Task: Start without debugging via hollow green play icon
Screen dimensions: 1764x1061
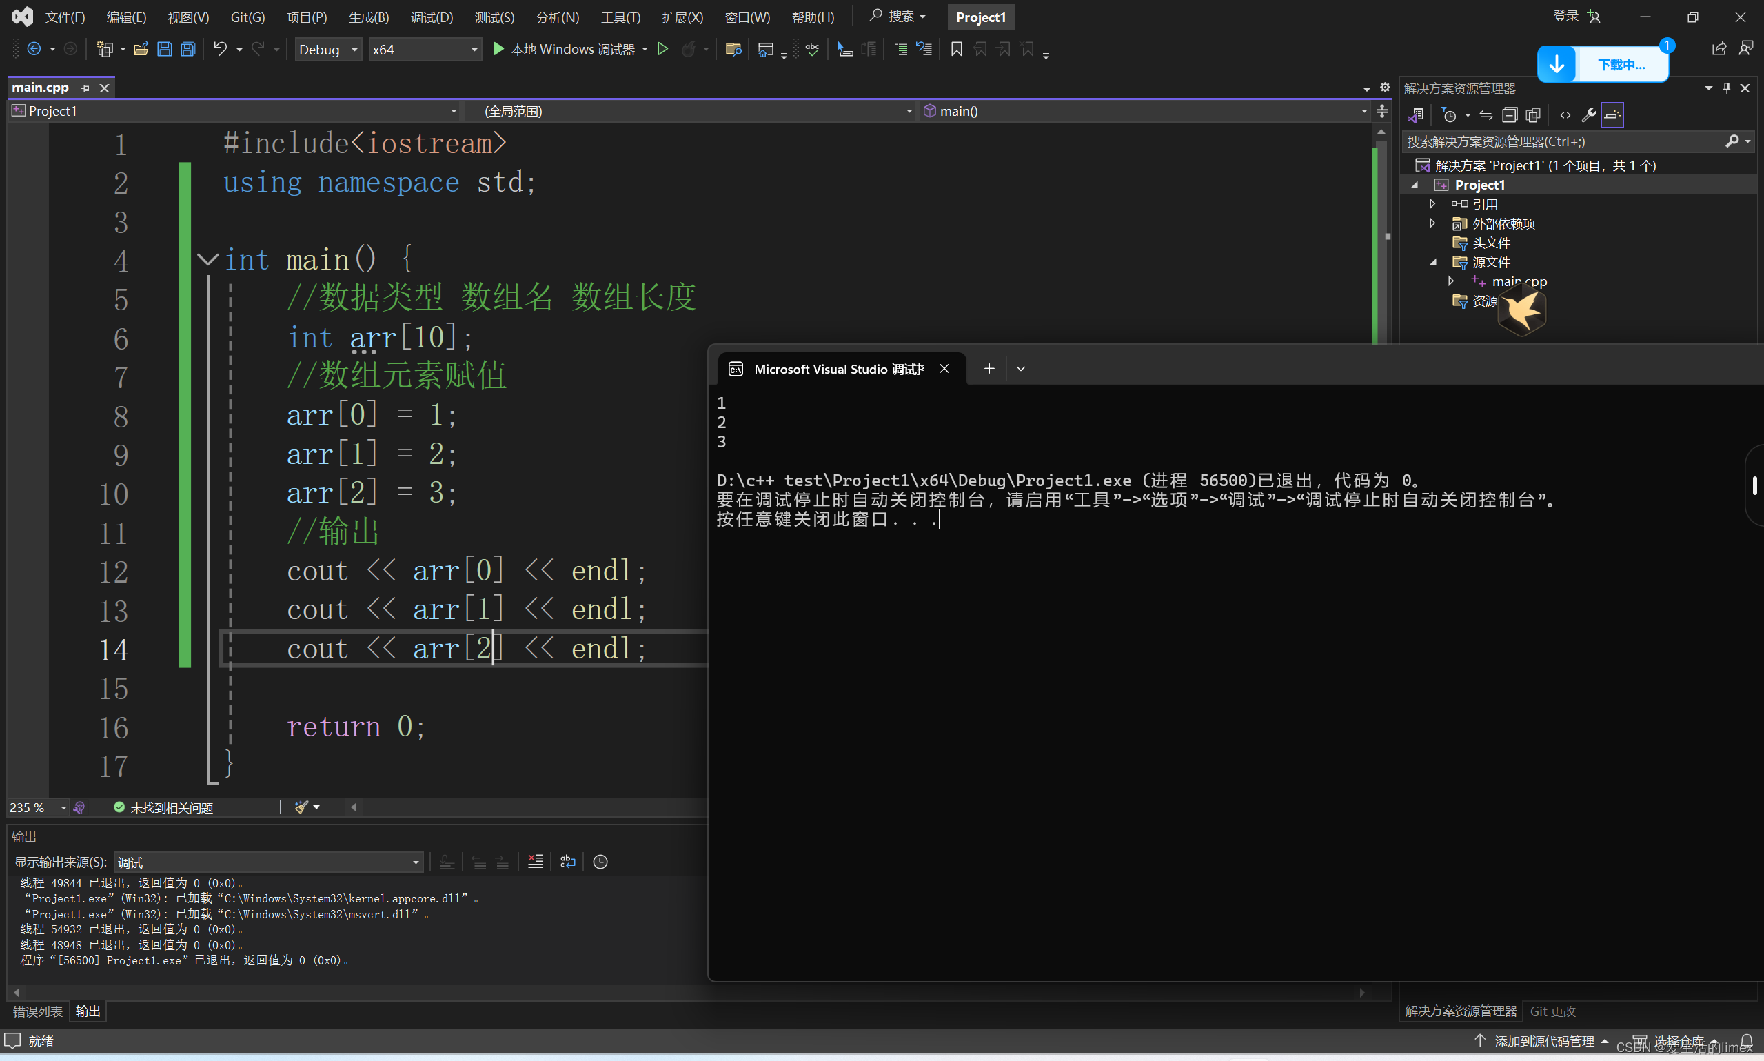Action: pyautogui.click(x=662, y=50)
